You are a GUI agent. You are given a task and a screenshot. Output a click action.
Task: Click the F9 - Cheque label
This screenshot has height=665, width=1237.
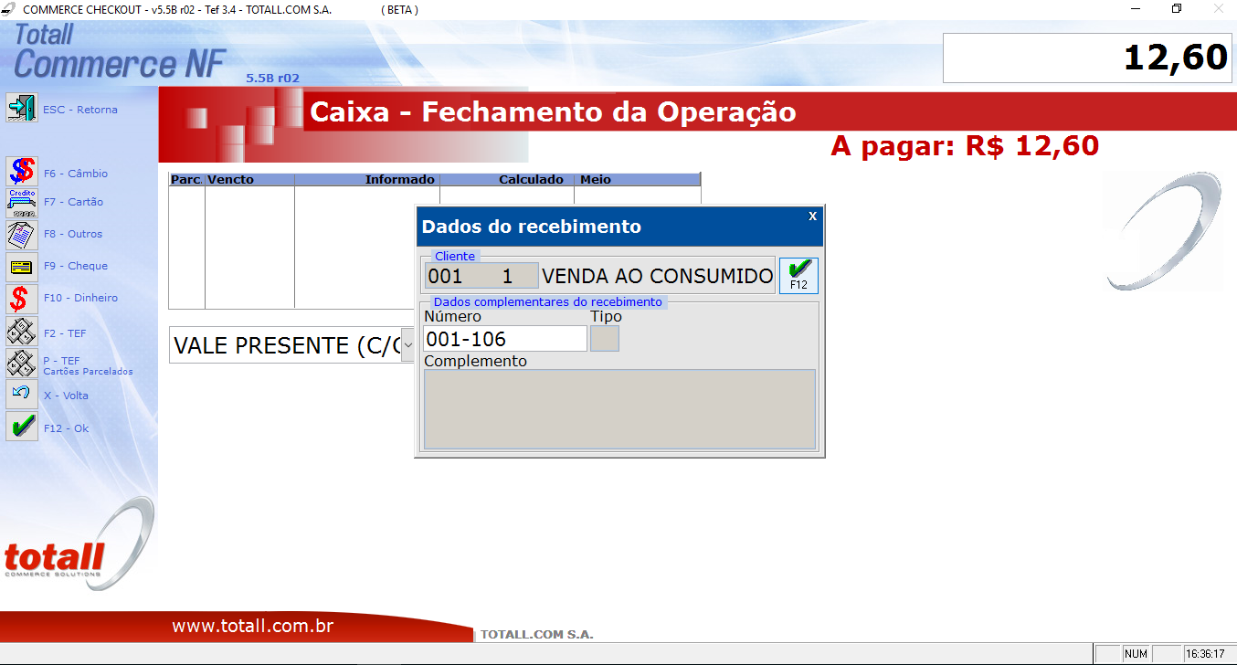click(76, 266)
